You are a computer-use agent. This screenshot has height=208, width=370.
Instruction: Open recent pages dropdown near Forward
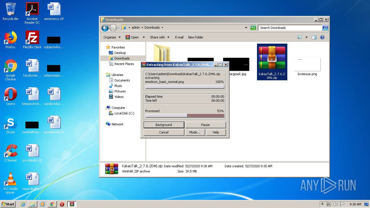[x=119, y=28]
